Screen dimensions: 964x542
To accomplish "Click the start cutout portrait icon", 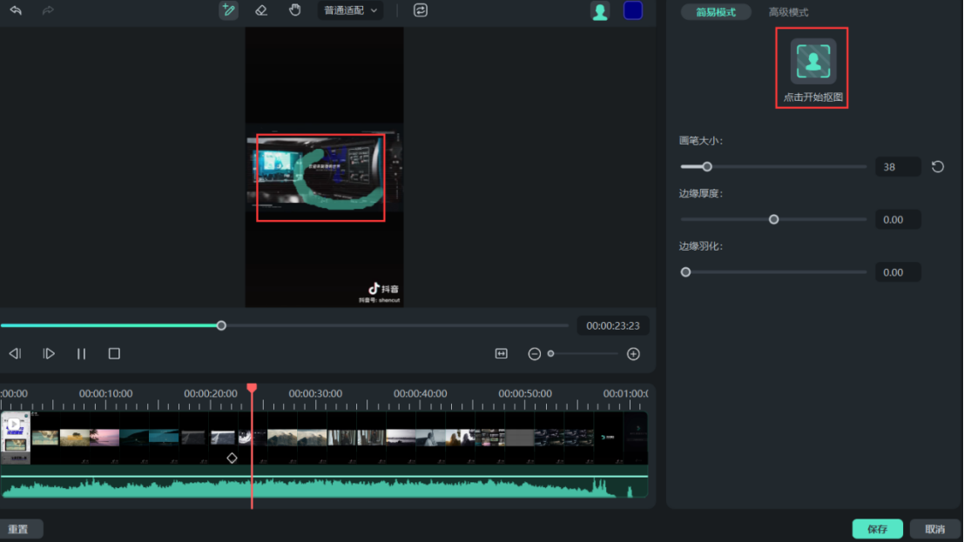I will [812, 62].
